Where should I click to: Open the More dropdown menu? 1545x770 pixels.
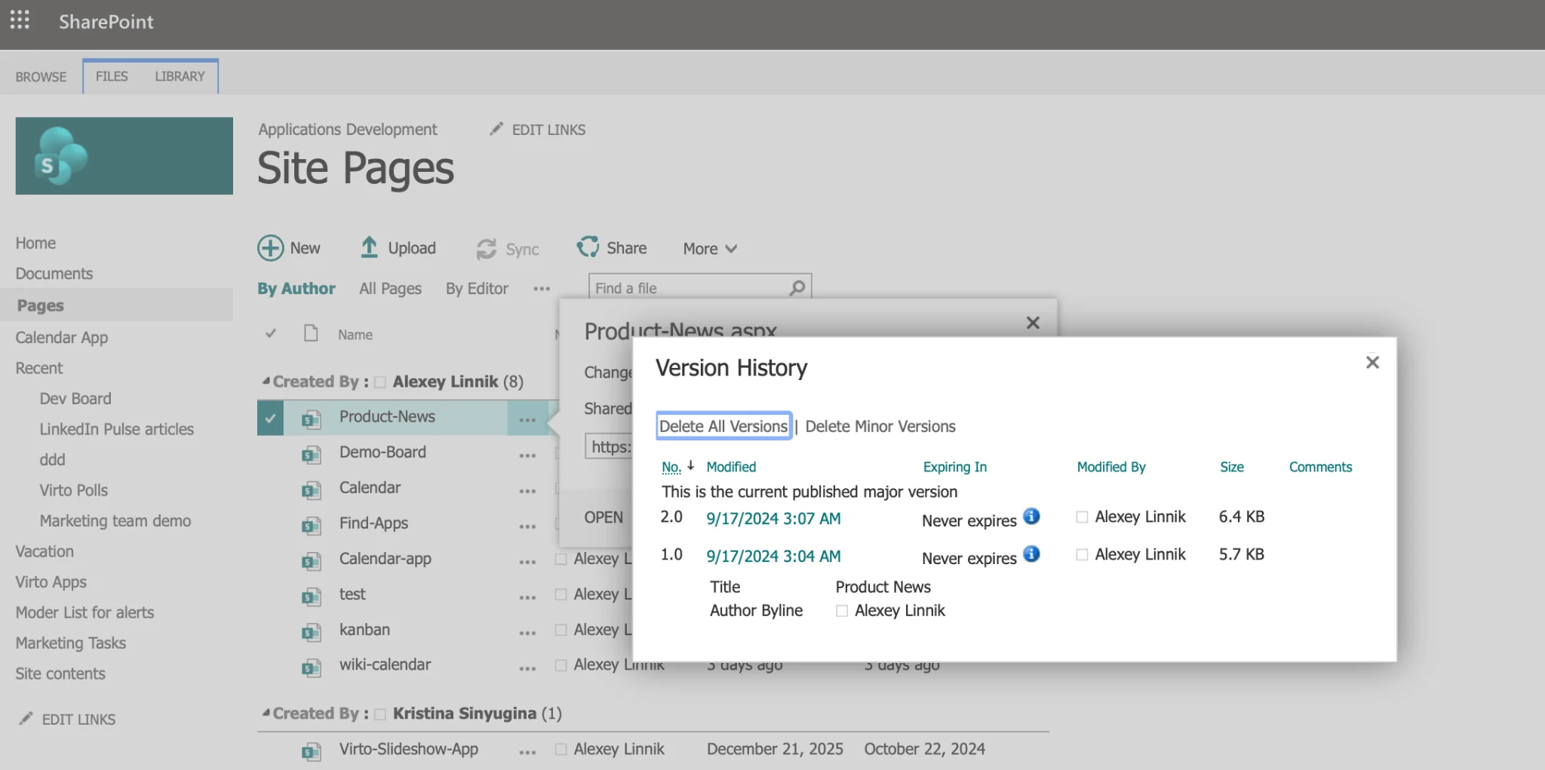pos(710,248)
